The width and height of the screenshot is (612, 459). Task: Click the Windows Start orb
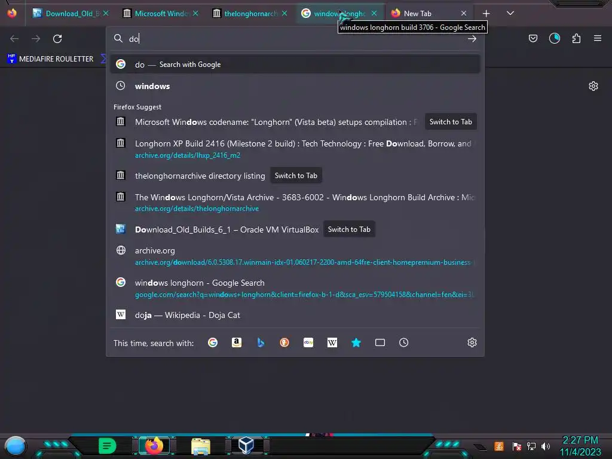[x=15, y=446]
